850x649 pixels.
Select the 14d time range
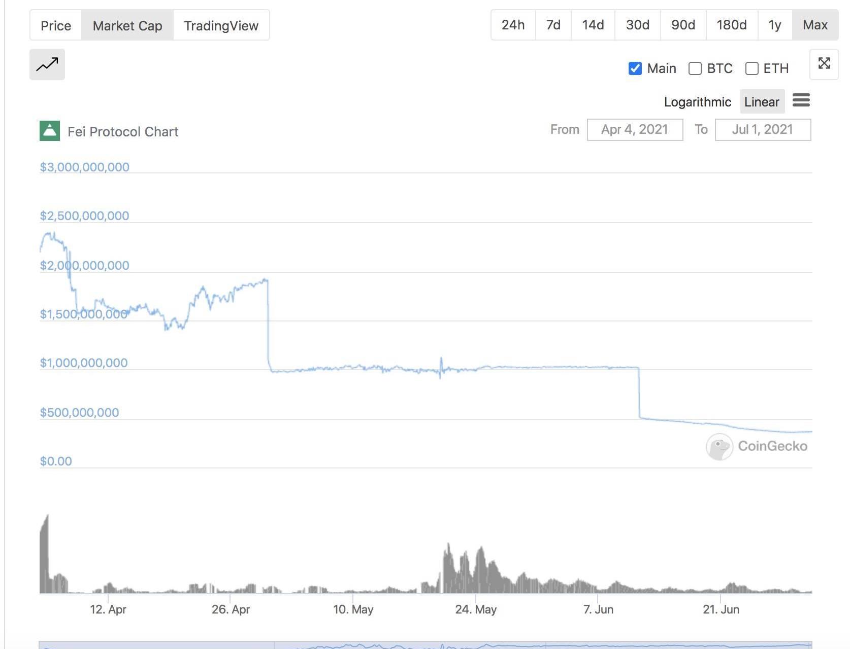tap(593, 25)
